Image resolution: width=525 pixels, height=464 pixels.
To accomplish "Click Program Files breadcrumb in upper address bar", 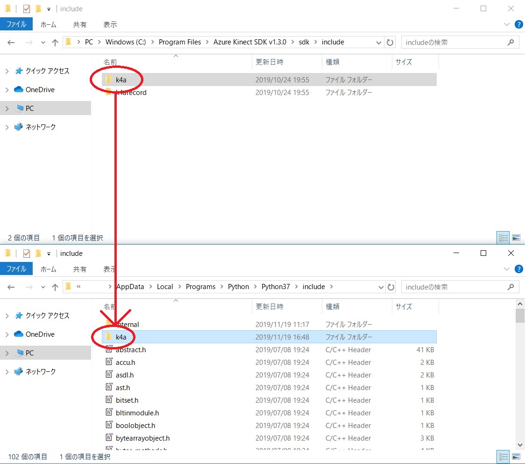I will point(180,42).
